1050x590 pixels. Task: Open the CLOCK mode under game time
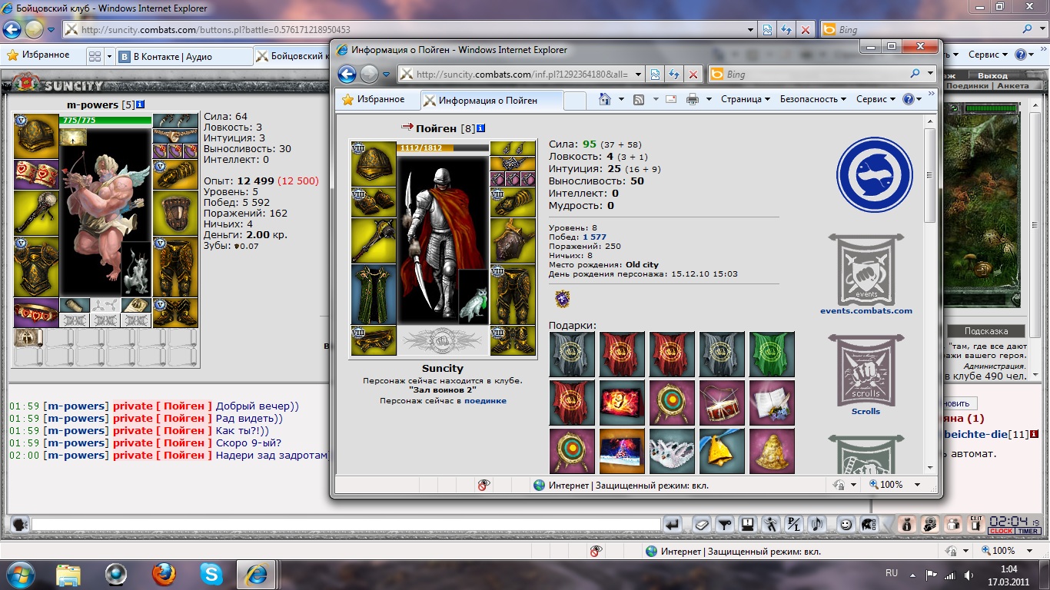point(1001,532)
